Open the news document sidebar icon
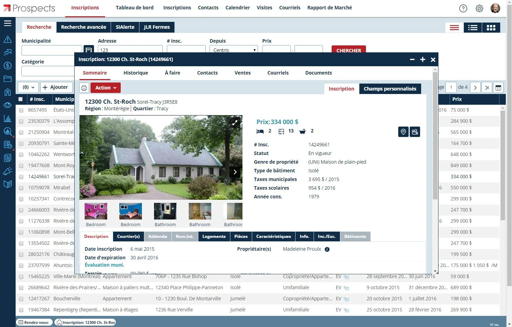 point(8,158)
